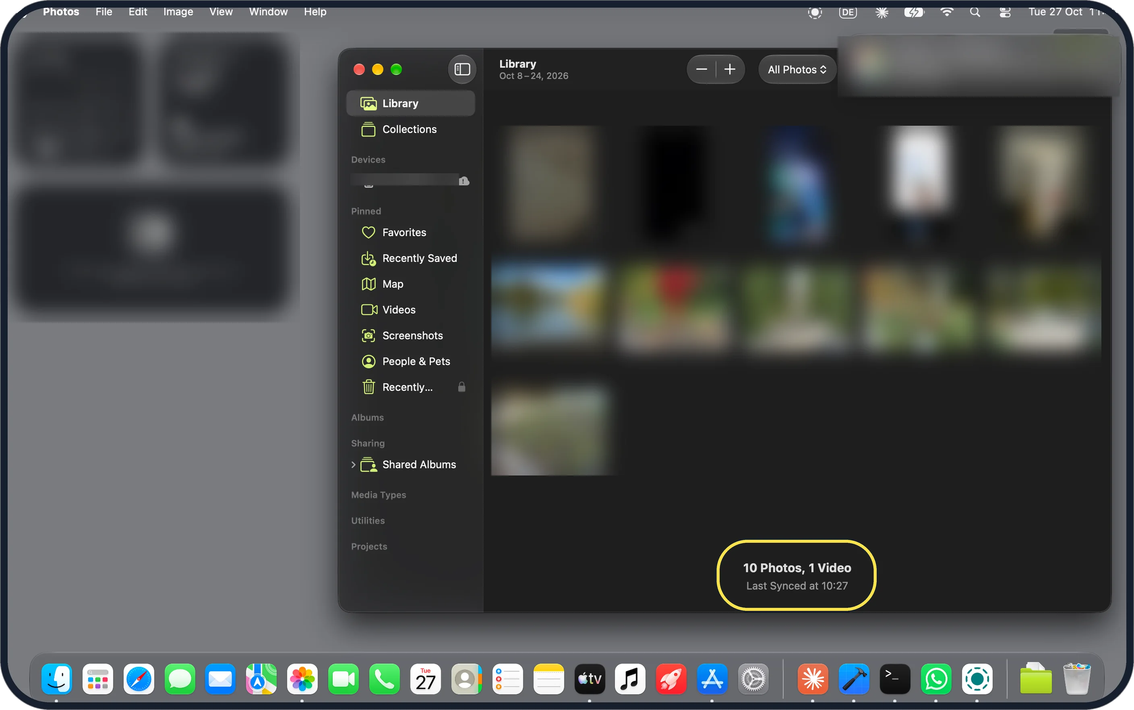Open the Image menu
This screenshot has height=710, width=1134.
178,12
